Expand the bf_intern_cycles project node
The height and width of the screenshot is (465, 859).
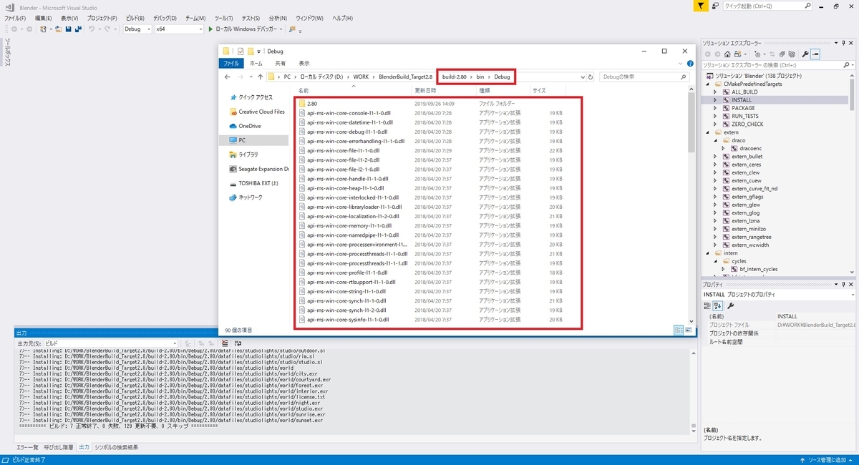pos(724,269)
